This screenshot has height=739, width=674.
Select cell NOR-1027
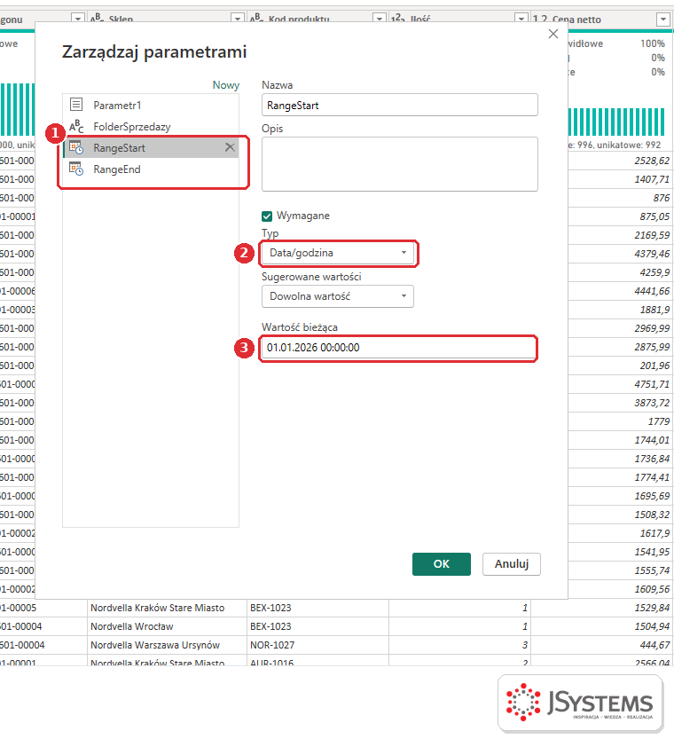(x=317, y=645)
